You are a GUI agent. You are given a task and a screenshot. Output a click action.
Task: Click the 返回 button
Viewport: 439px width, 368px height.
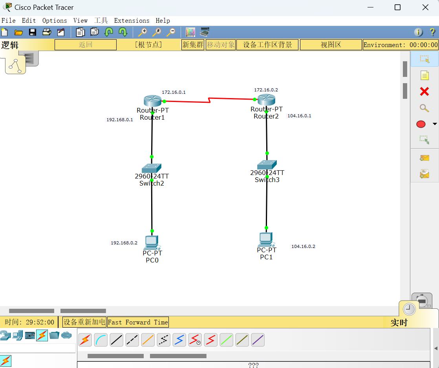pyautogui.click(x=86, y=45)
